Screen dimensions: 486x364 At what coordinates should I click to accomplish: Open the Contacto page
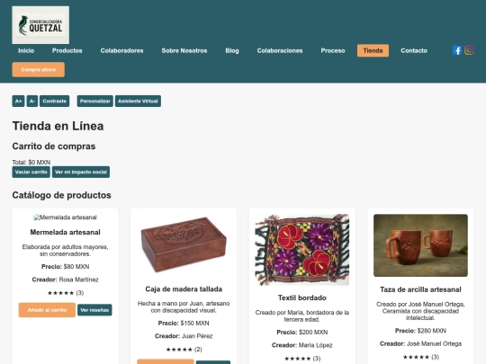414,50
